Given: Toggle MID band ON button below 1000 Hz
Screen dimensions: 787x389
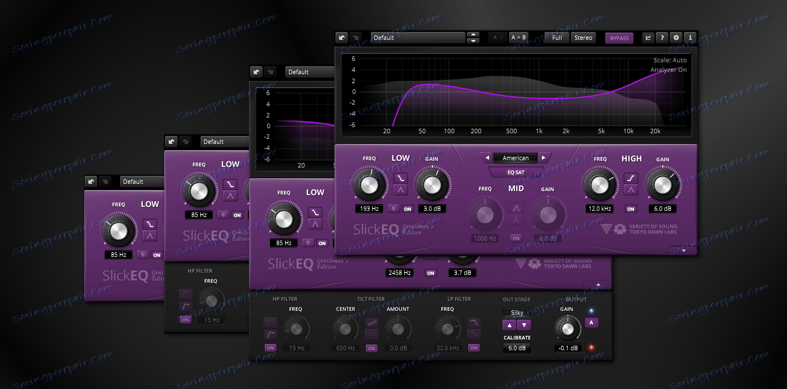Looking at the screenshot, I should [515, 238].
